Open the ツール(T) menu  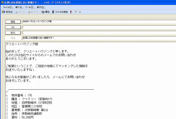(x=30, y=7)
